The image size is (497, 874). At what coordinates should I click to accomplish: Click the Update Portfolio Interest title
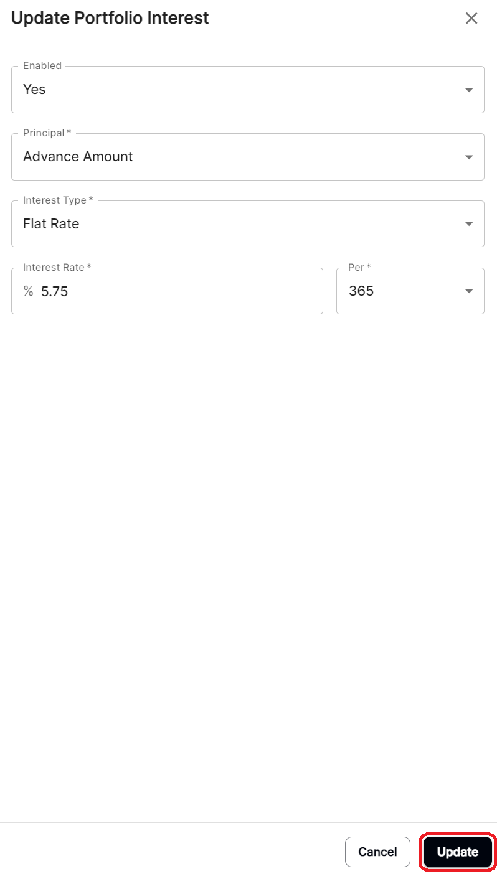pos(110,18)
